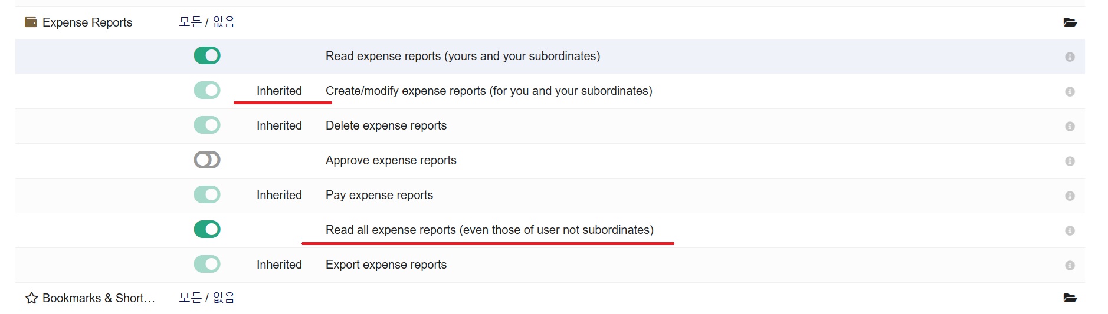Show info for Delete expense reports
The width and height of the screenshot is (1108, 314).
[1070, 126]
